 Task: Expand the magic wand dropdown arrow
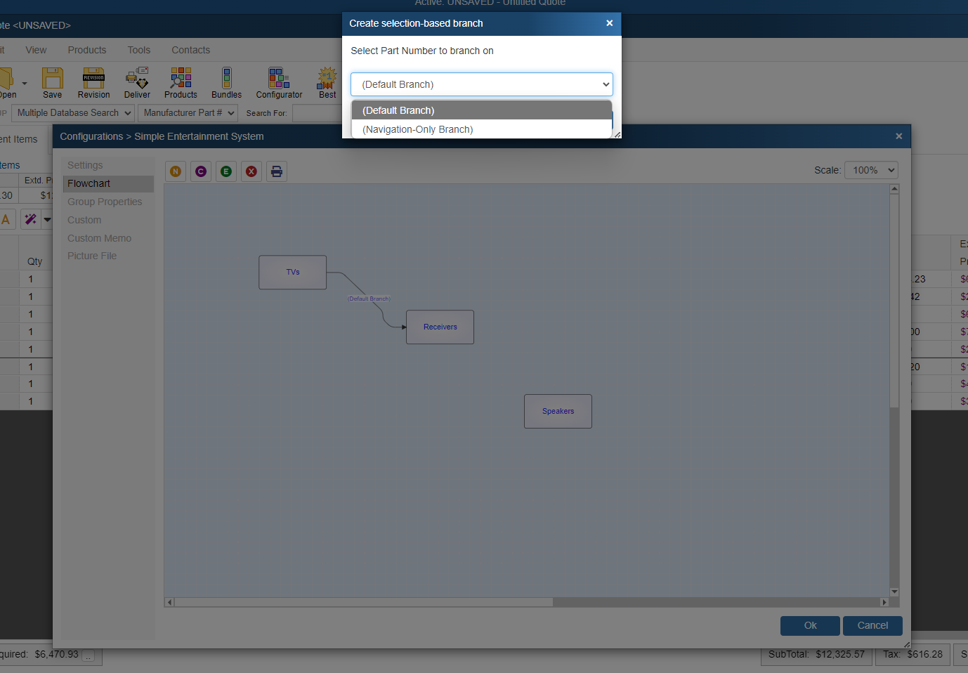tap(47, 219)
